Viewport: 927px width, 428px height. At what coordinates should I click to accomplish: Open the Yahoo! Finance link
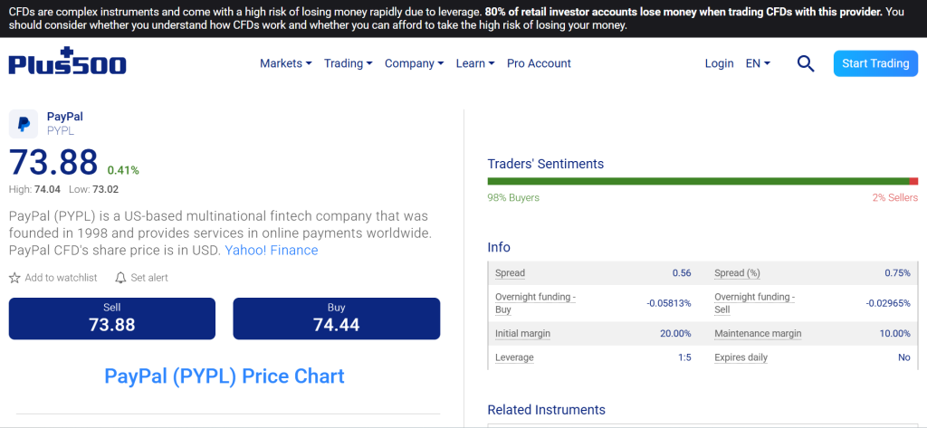pyautogui.click(x=272, y=250)
